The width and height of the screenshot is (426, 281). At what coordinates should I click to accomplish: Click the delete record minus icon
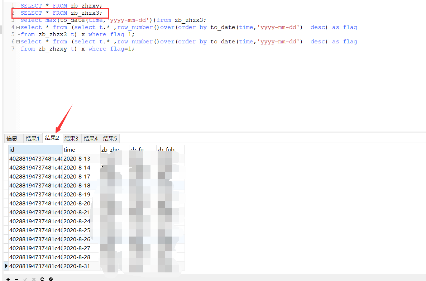pos(16,279)
